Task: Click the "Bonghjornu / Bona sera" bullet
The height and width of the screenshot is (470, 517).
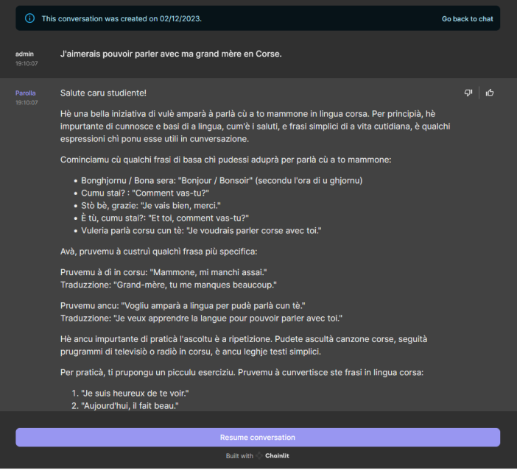Action: click(222, 180)
